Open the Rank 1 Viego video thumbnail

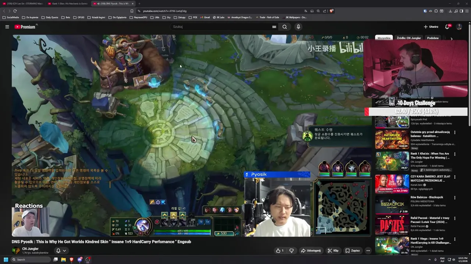(392, 246)
